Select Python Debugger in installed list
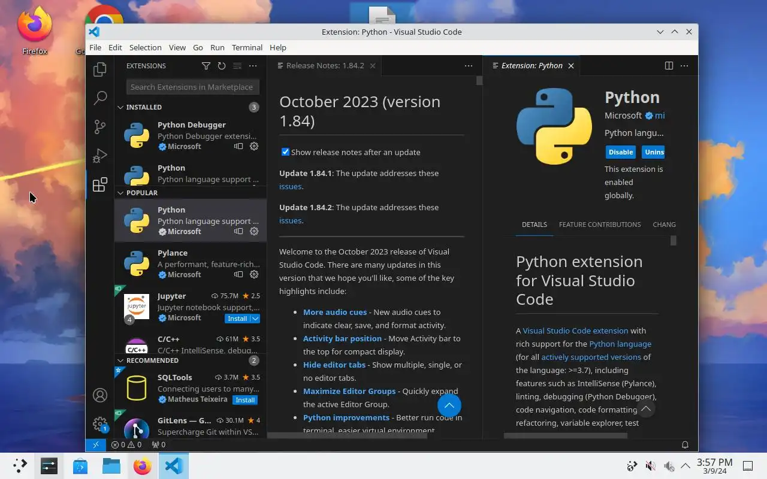Viewport: 767px width, 479px height. [191, 135]
